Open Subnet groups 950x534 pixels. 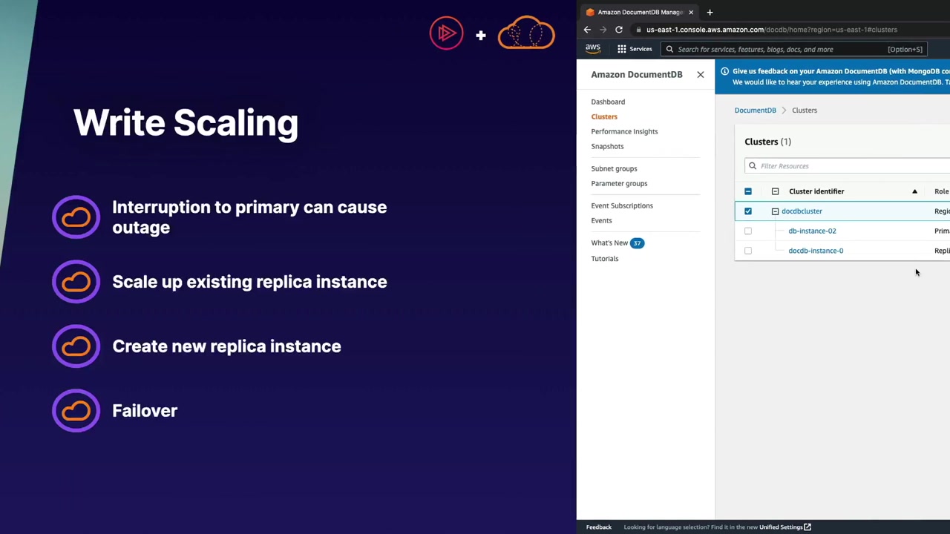pos(614,168)
